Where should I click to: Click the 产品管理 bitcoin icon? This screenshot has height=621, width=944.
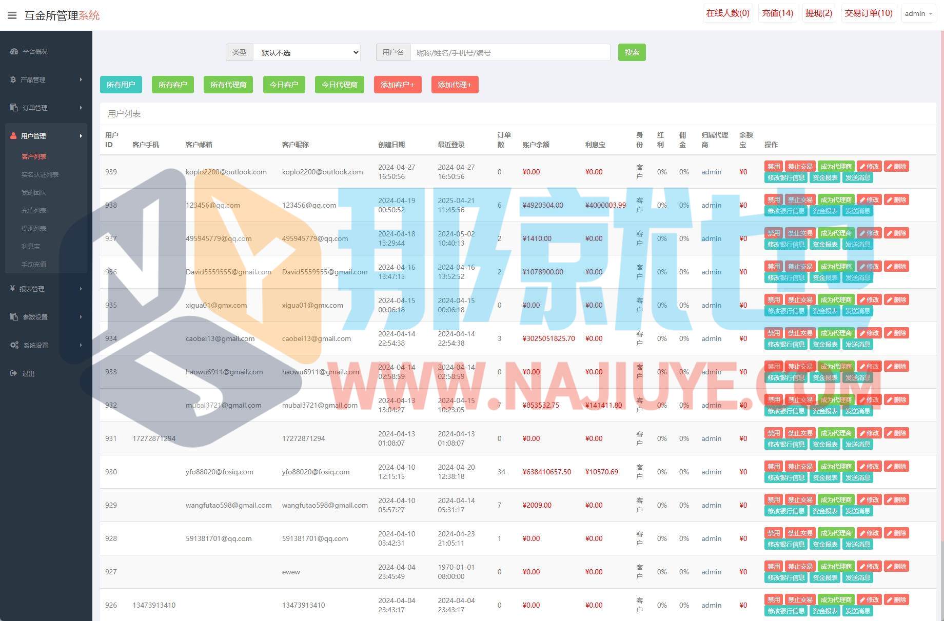click(13, 79)
